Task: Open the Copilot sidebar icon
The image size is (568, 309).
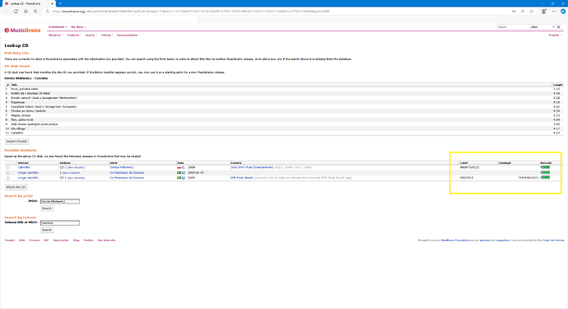Action: (563, 12)
